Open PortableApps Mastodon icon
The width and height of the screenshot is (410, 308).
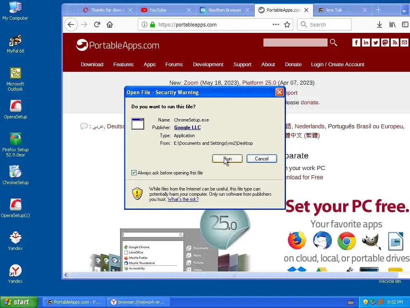pyautogui.click(x=385, y=43)
